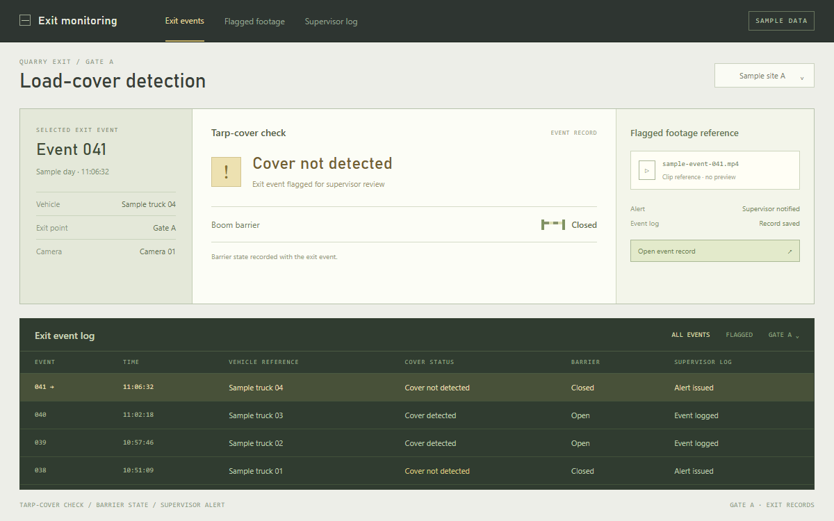The image size is (834, 521).
Task: Select event 038 row in the log
Action: [417, 471]
